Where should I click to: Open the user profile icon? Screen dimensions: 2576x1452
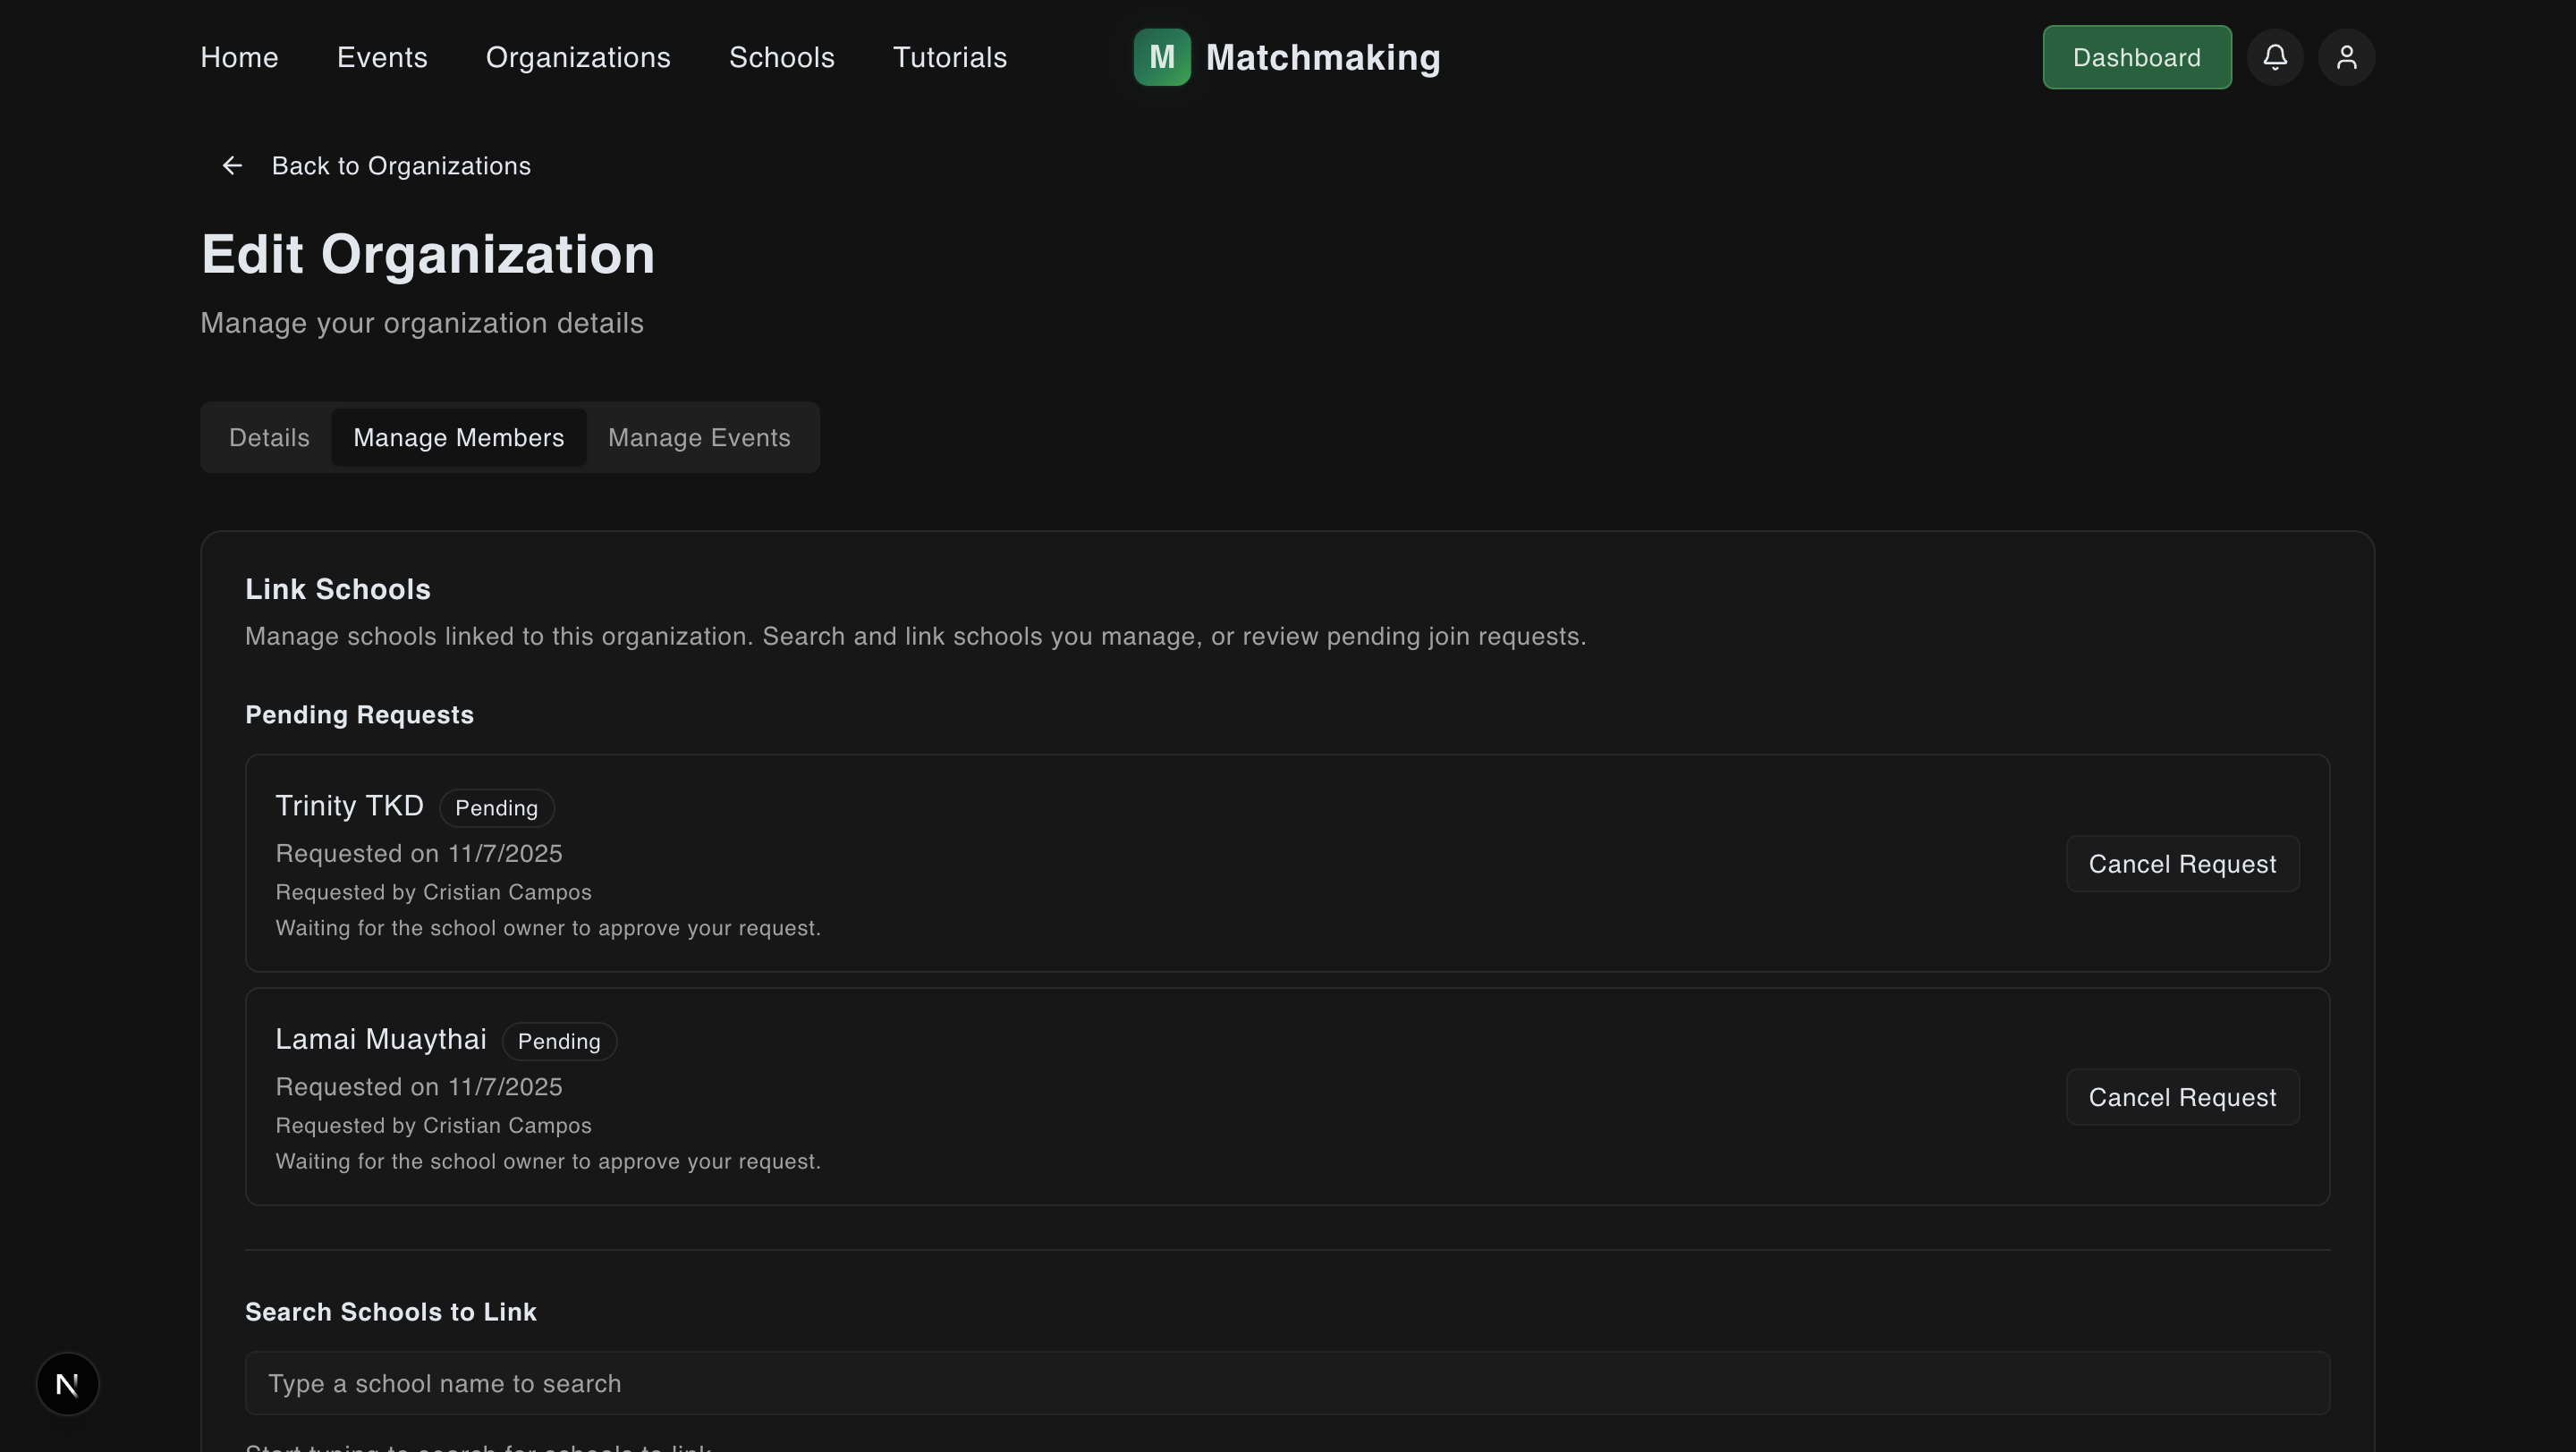(2346, 57)
